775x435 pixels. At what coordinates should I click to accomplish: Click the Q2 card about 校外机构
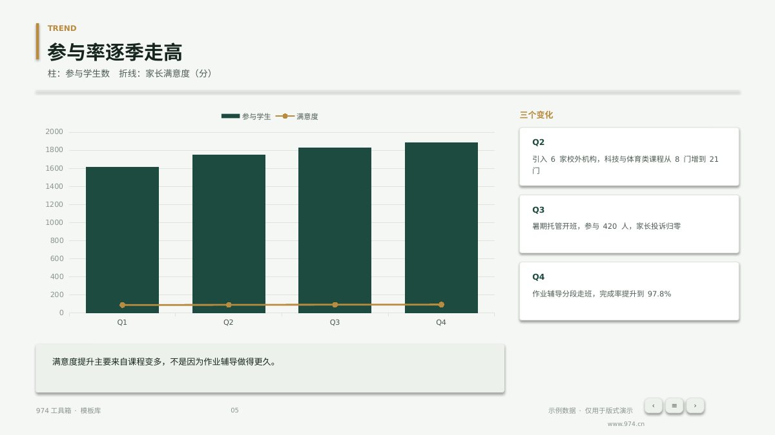[x=629, y=157]
